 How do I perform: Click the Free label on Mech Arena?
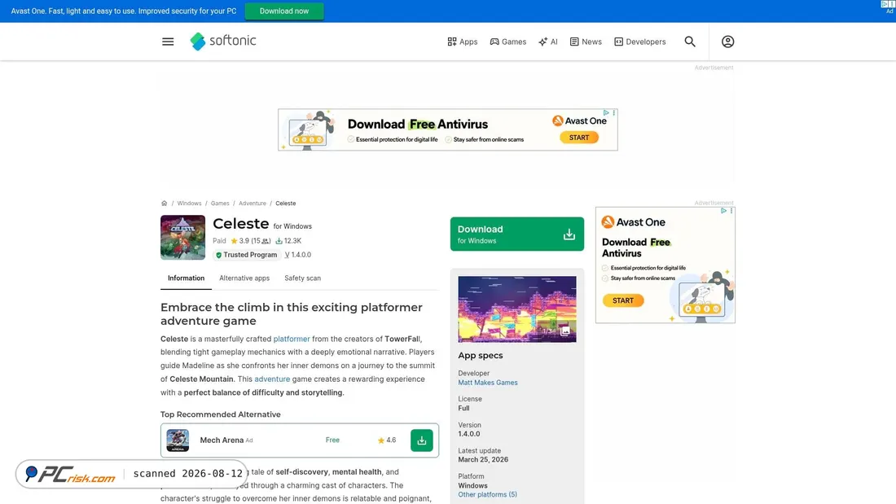332,440
